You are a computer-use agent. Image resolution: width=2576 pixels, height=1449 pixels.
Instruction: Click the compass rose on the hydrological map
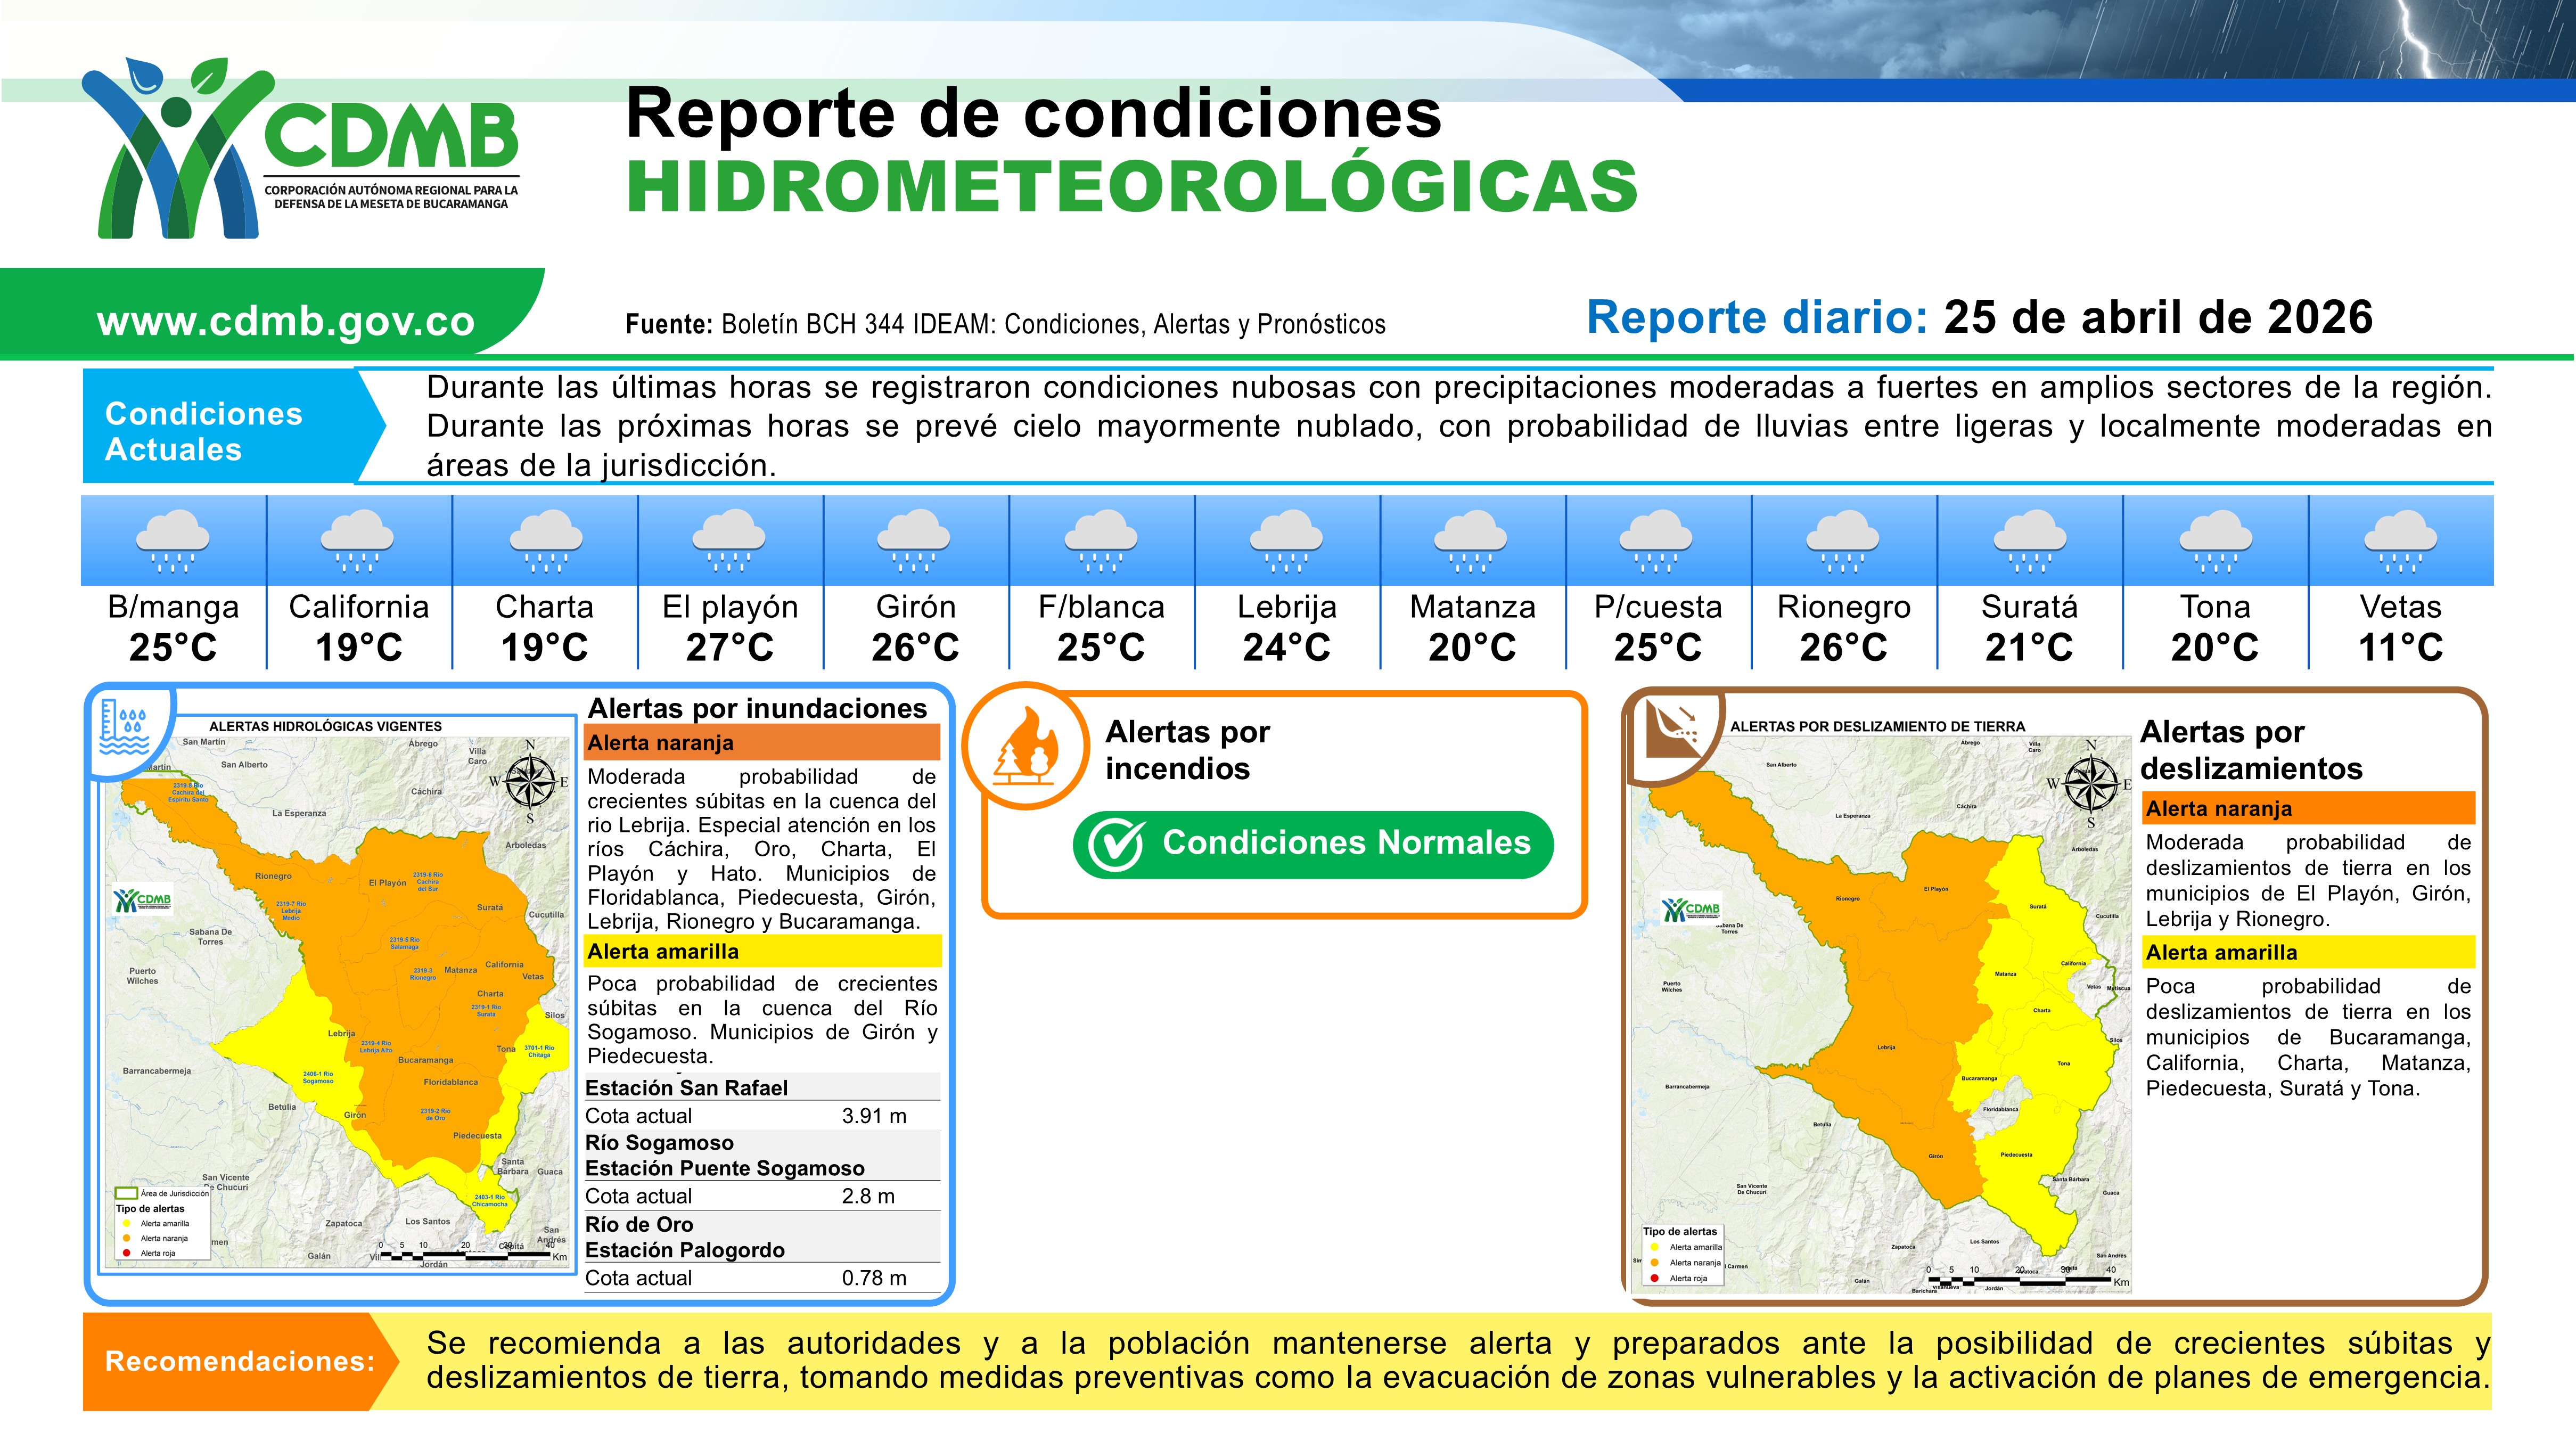point(530,782)
